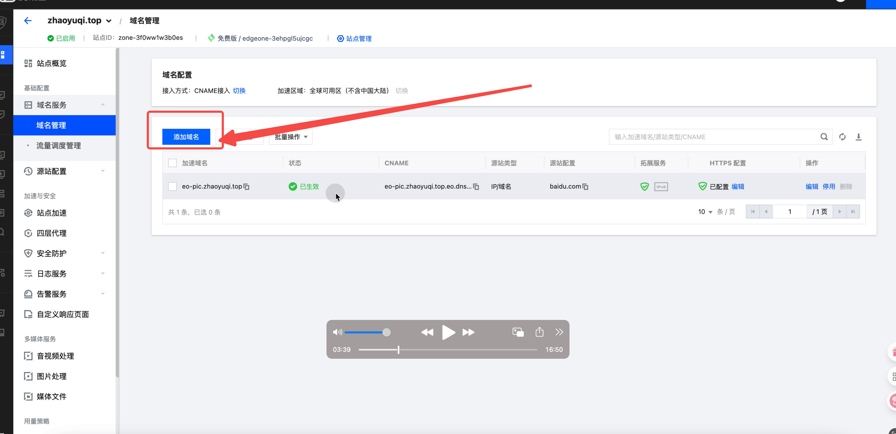
Task: Click the 添加域名 button
Action: (x=186, y=137)
